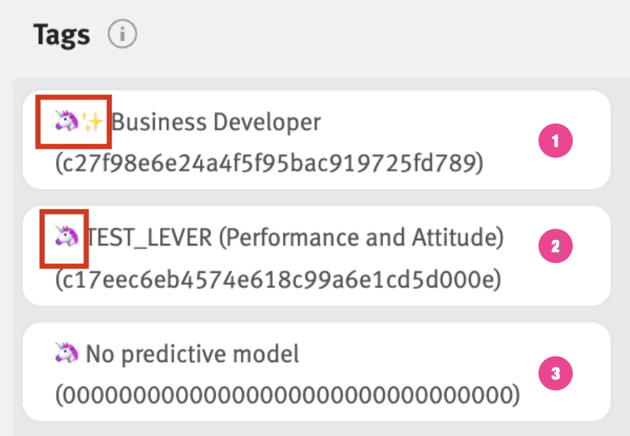The width and height of the screenshot is (630, 436).
Task: Click the word "Attitude" in second tag
Action: pos(465,239)
